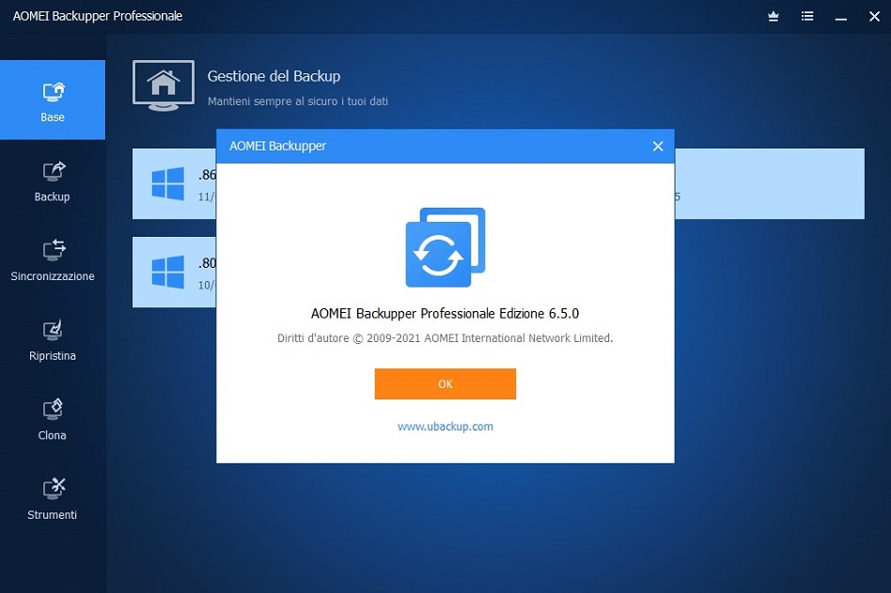Open the main menu list icon
This screenshot has width=891, height=593.
click(807, 17)
